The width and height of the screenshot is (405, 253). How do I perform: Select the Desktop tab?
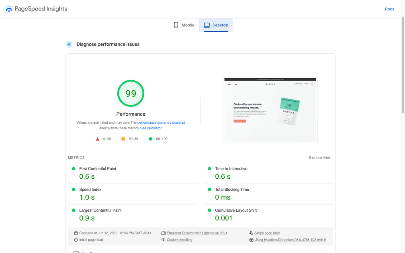tap(216, 25)
